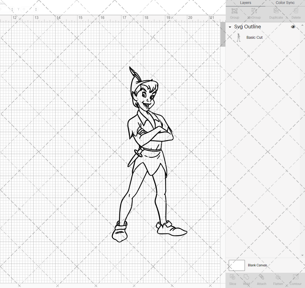Delete the selected object

(296, 13)
